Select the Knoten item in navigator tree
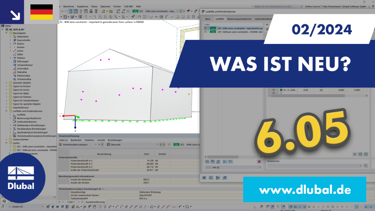This screenshot has height=211, width=375. coord(21,47)
